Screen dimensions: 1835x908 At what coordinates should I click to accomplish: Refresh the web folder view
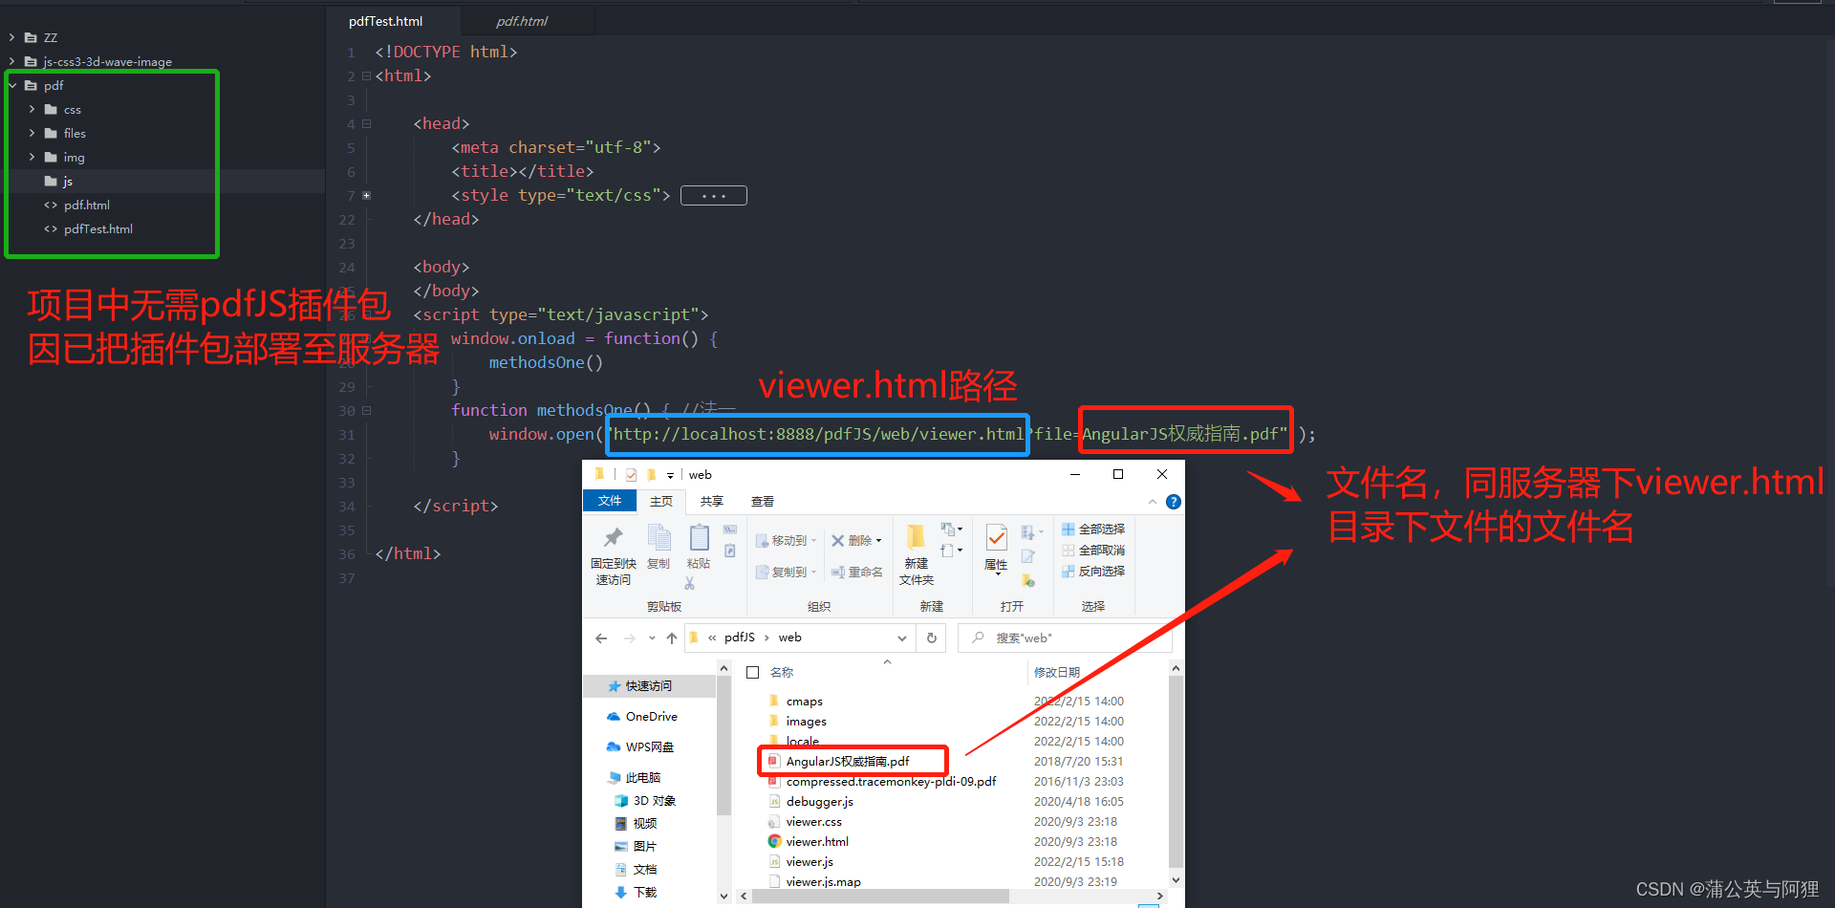click(932, 638)
